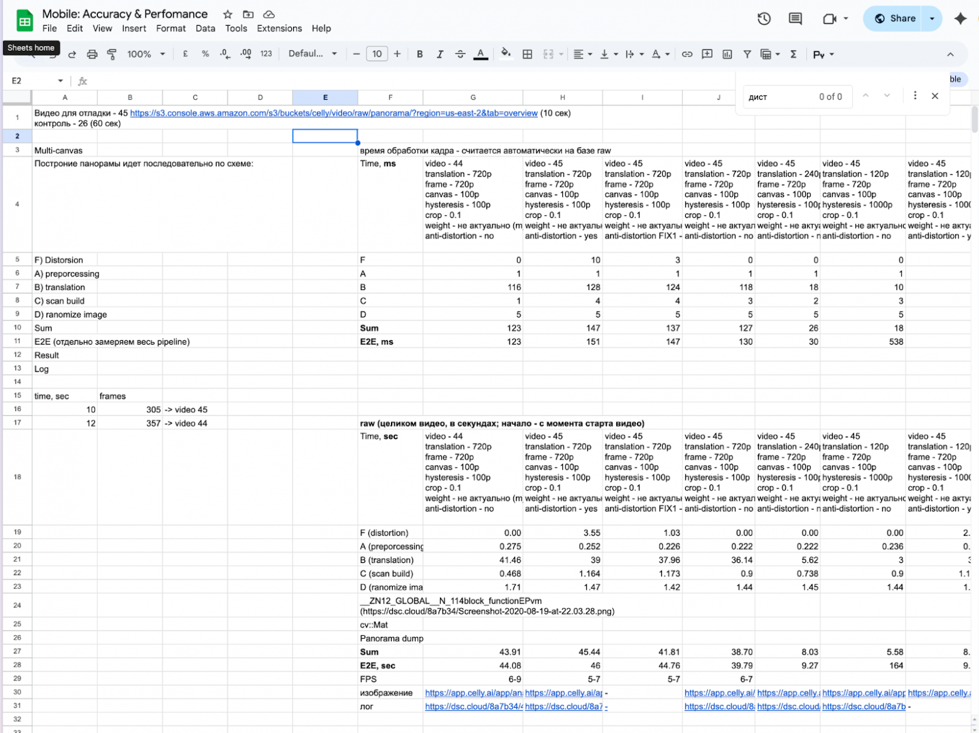The image size is (979, 733).
Task: Open the Extensions menu
Action: coord(279,28)
